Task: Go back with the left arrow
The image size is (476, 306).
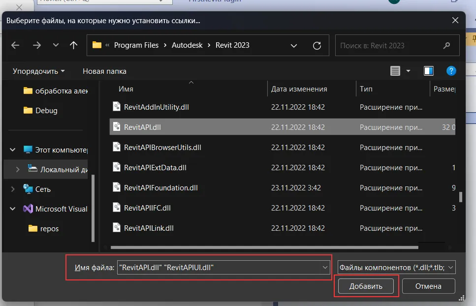Action: 15,45
